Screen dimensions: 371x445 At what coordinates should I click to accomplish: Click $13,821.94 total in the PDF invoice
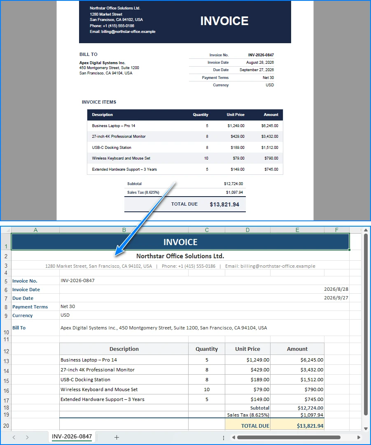[x=224, y=205]
